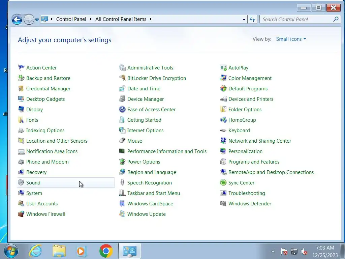Click the Sync Center green icon
Viewport: 345px width, 259px height.
point(223,182)
